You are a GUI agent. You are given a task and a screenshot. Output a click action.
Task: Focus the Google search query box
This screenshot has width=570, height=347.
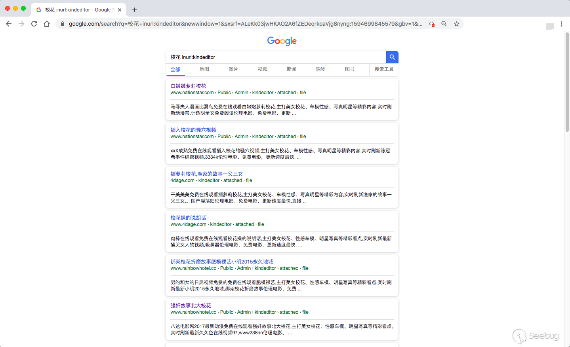click(276, 57)
